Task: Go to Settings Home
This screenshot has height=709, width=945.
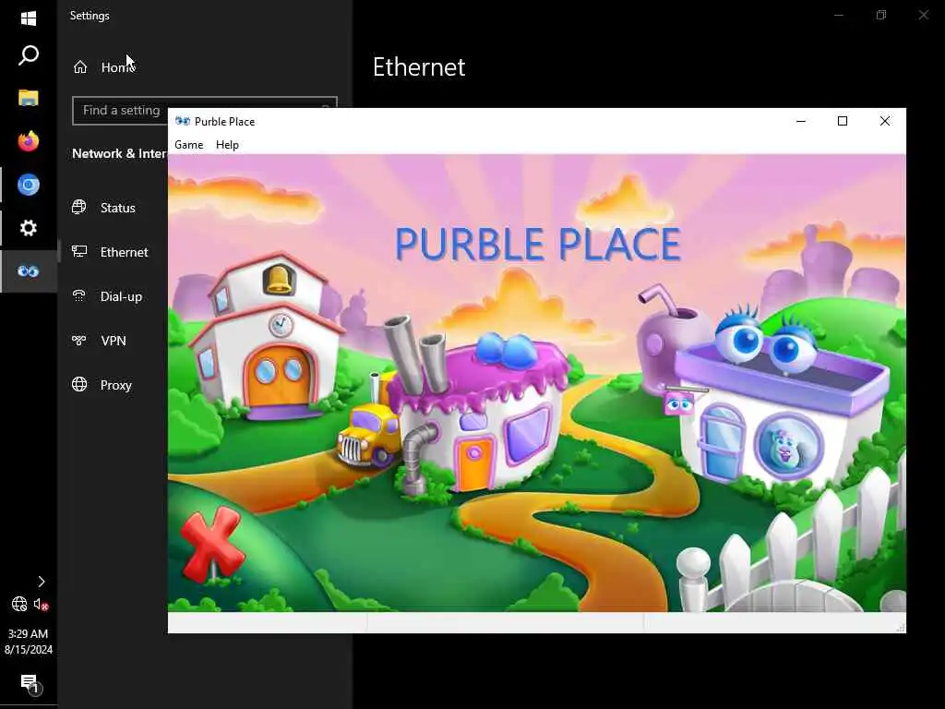Action: 118,66
